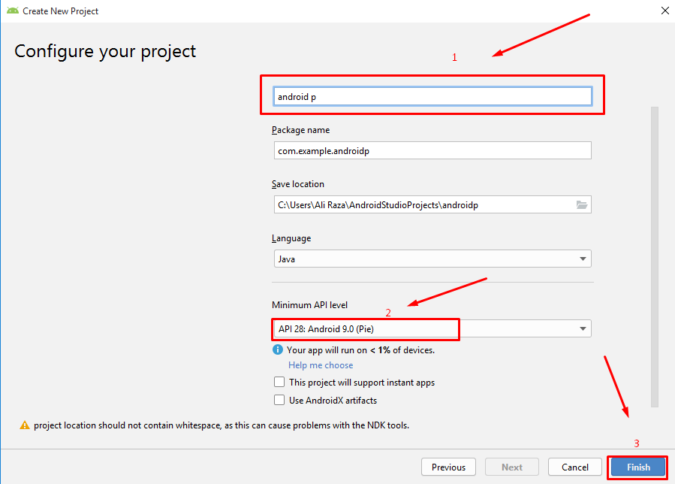
Task: Click the Language dropdown arrow
Action: click(x=583, y=259)
